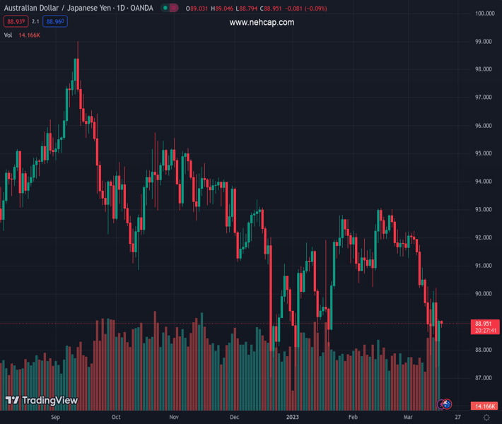Click the Nov label on time axis
The image size is (502, 424).
[174, 417]
